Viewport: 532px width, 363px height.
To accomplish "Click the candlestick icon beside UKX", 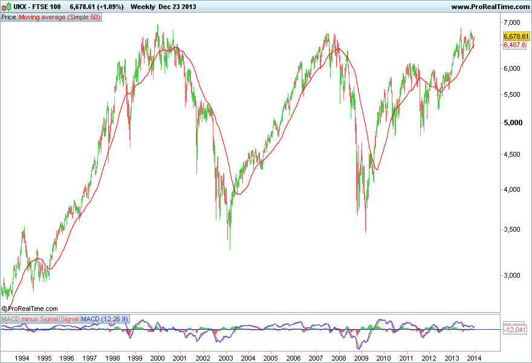I will pyautogui.click(x=6, y=7).
